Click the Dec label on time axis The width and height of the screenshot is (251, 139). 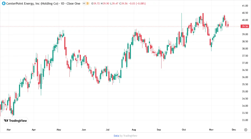tap(234, 130)
